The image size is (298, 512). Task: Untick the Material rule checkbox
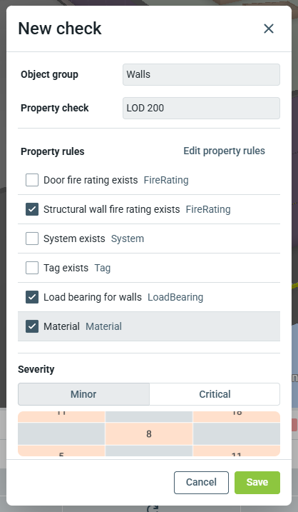(x=32, y=326)
